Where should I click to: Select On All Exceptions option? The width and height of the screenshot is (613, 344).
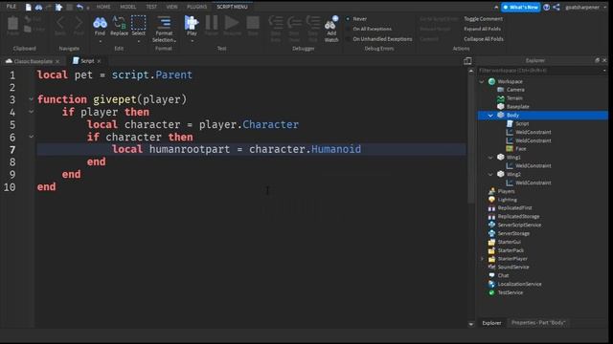click(x=368, y=29)
